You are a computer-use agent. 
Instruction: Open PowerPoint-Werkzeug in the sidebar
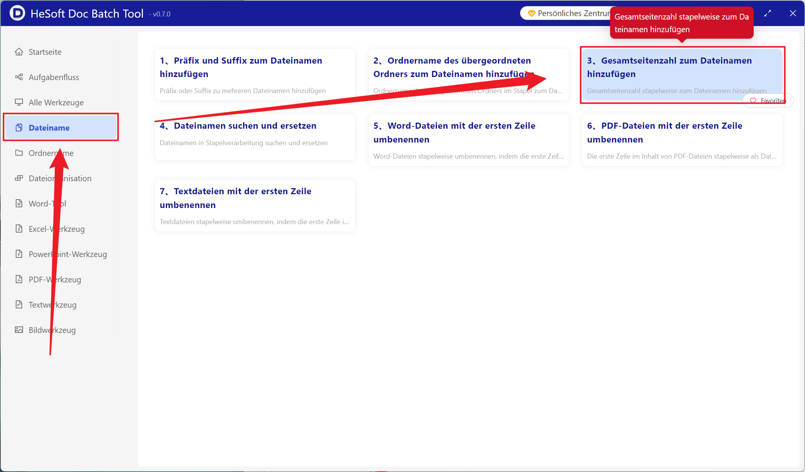(61, 254)
